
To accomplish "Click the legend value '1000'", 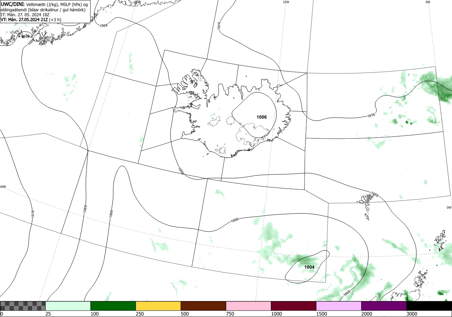I will click(276, 314).
